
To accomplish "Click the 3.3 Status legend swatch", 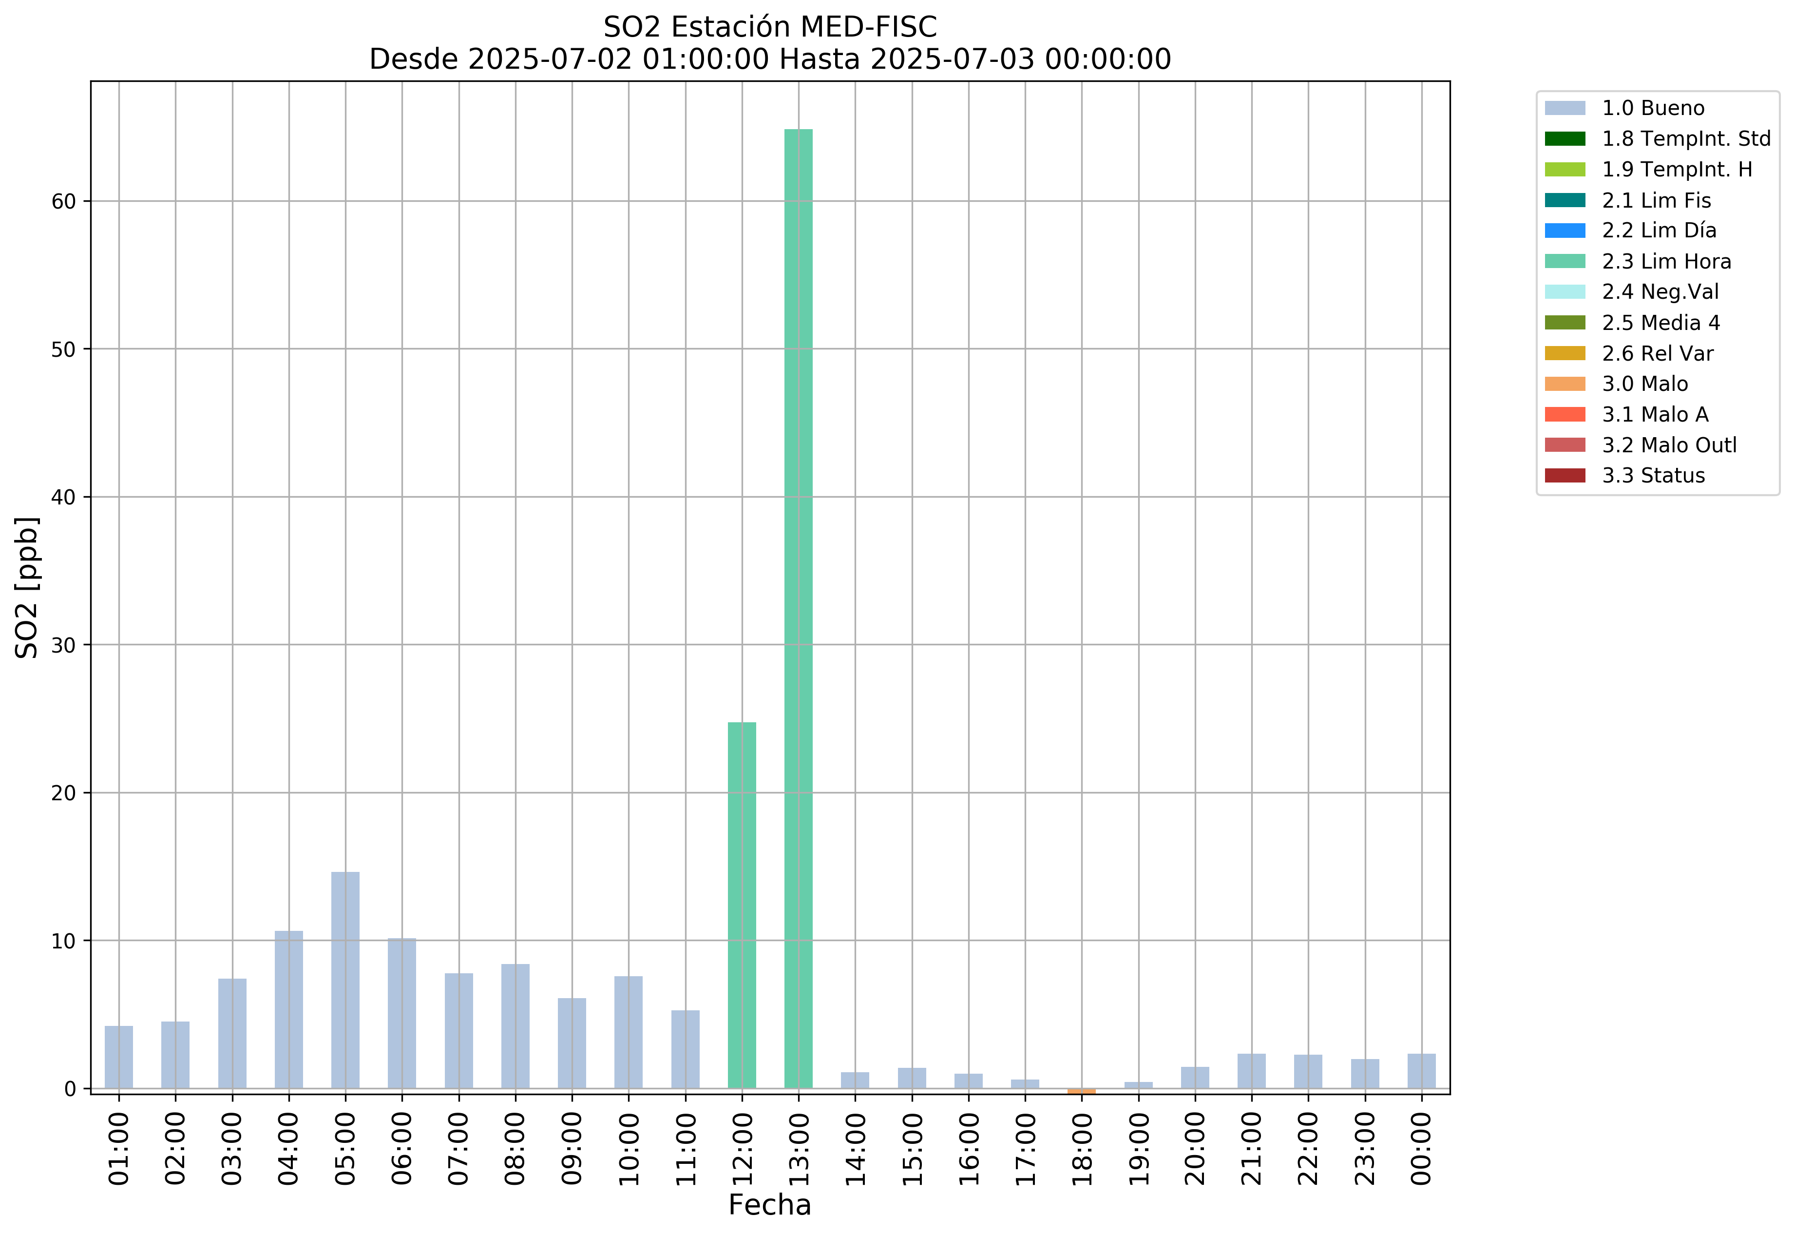I will click(1564, 475).
